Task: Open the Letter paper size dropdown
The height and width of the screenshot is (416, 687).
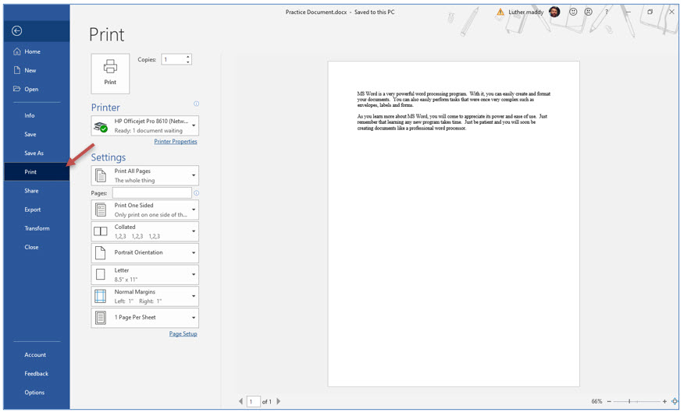Action: click(145, 276)
